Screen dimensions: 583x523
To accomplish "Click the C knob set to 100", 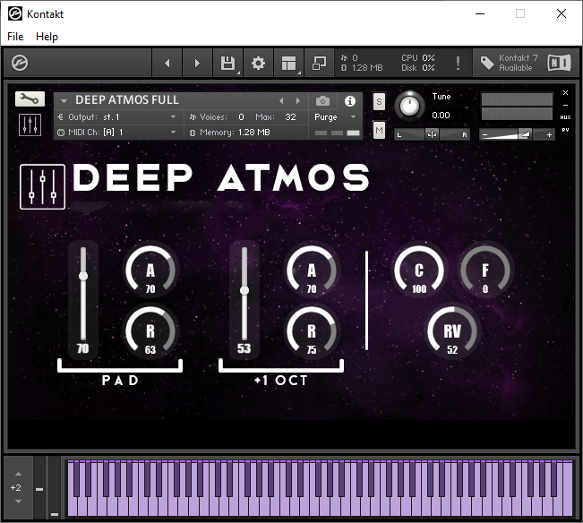I will [x=419, y=270].
